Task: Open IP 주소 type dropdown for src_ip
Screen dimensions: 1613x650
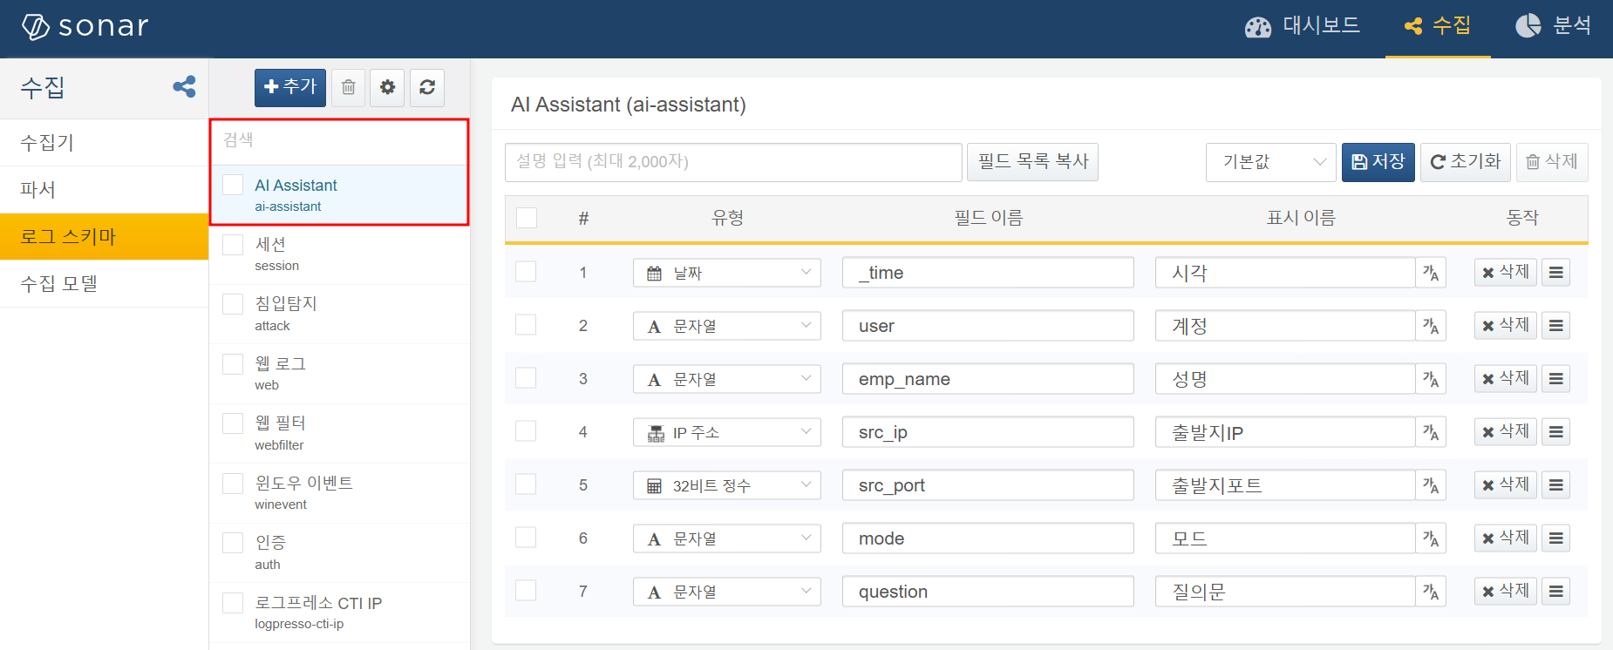Action: tap(726, 432)
